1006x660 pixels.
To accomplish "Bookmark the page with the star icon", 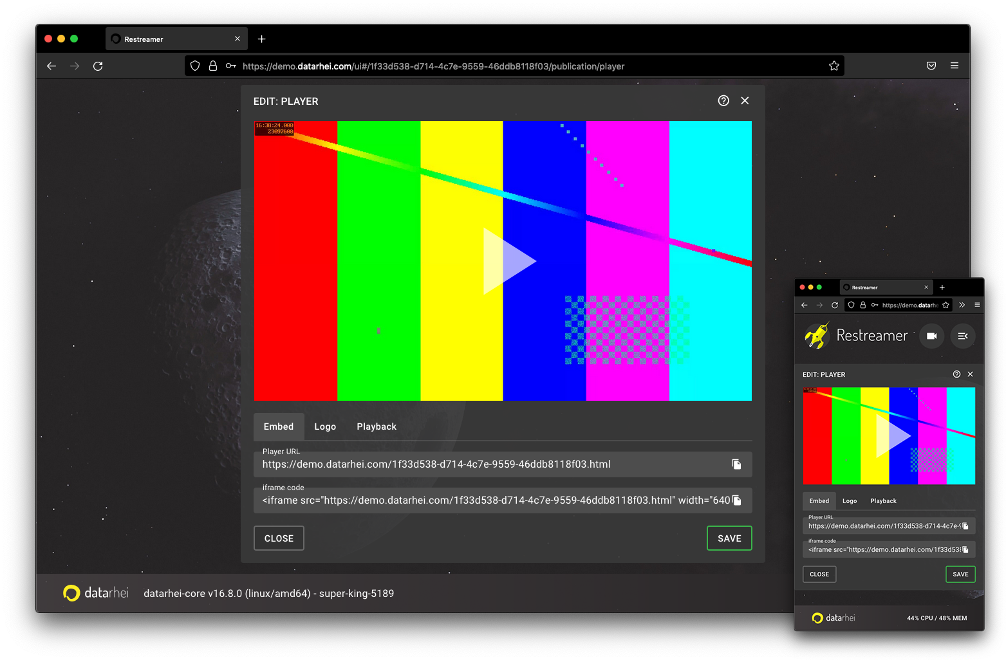I will [834, 66].
